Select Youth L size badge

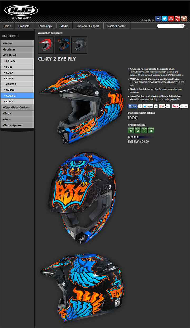coord(144,130)
